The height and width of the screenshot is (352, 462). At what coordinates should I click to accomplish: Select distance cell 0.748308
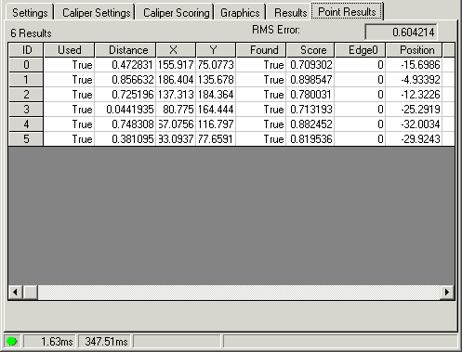(125, 124)
